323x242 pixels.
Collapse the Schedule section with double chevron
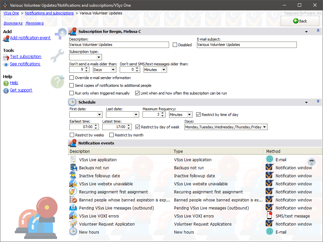point(318,101)
